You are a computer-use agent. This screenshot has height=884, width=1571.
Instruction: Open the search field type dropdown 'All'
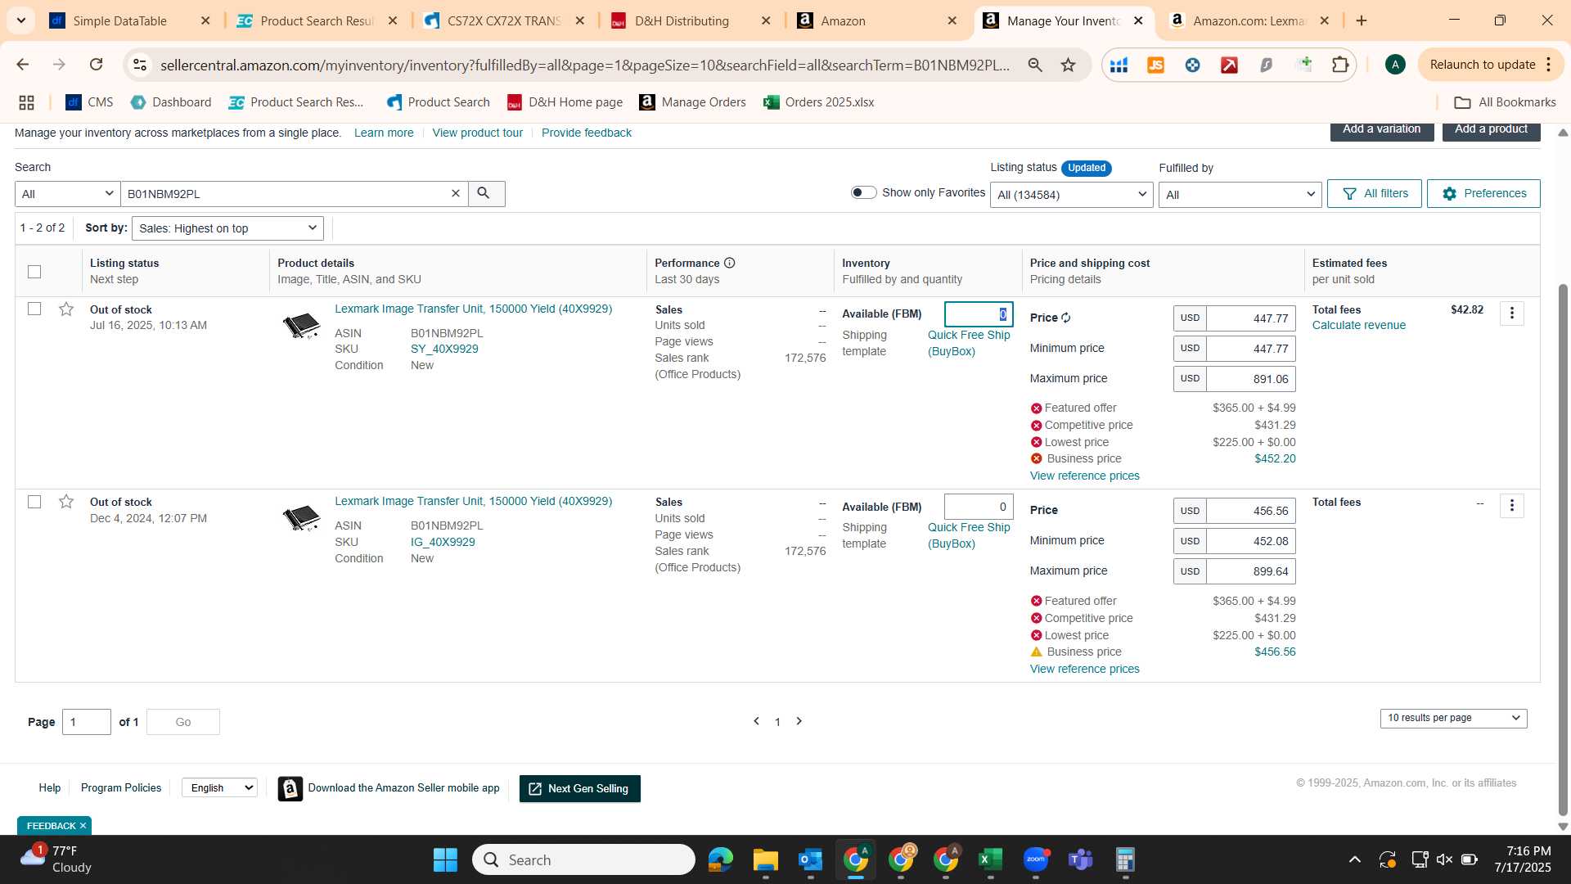point(68,194)
